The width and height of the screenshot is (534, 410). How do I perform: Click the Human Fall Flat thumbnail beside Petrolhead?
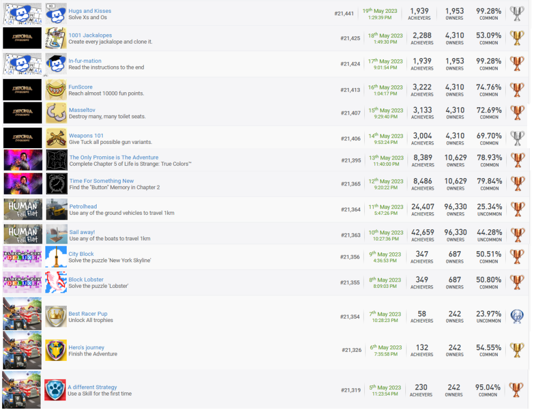pos(22,210)
